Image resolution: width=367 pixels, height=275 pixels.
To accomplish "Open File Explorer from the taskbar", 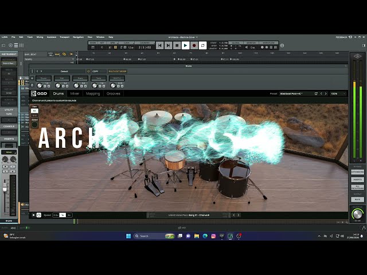I will click(x=197, y=236).
